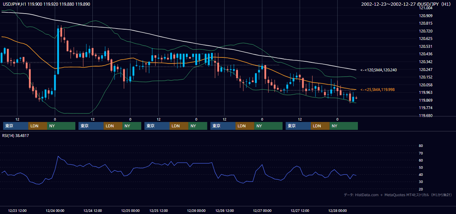Click the LDN session block for 12/25

click(x=179, y=126)
